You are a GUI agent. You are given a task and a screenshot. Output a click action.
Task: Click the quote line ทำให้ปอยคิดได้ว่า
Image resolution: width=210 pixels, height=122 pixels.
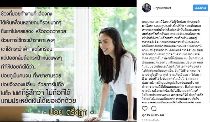[19, 67]
